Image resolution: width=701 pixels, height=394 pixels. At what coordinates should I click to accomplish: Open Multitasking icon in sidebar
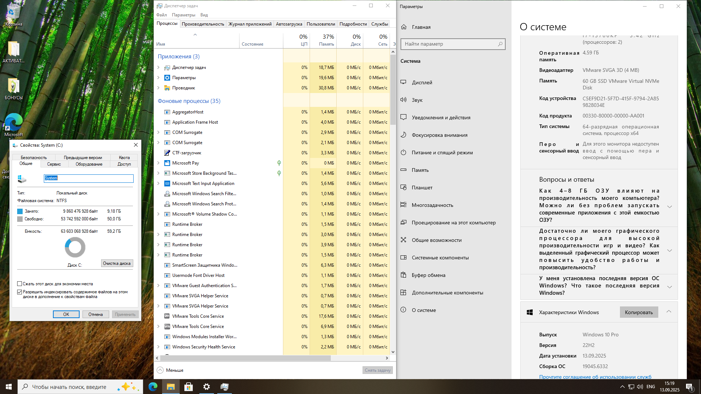point(403,205)
